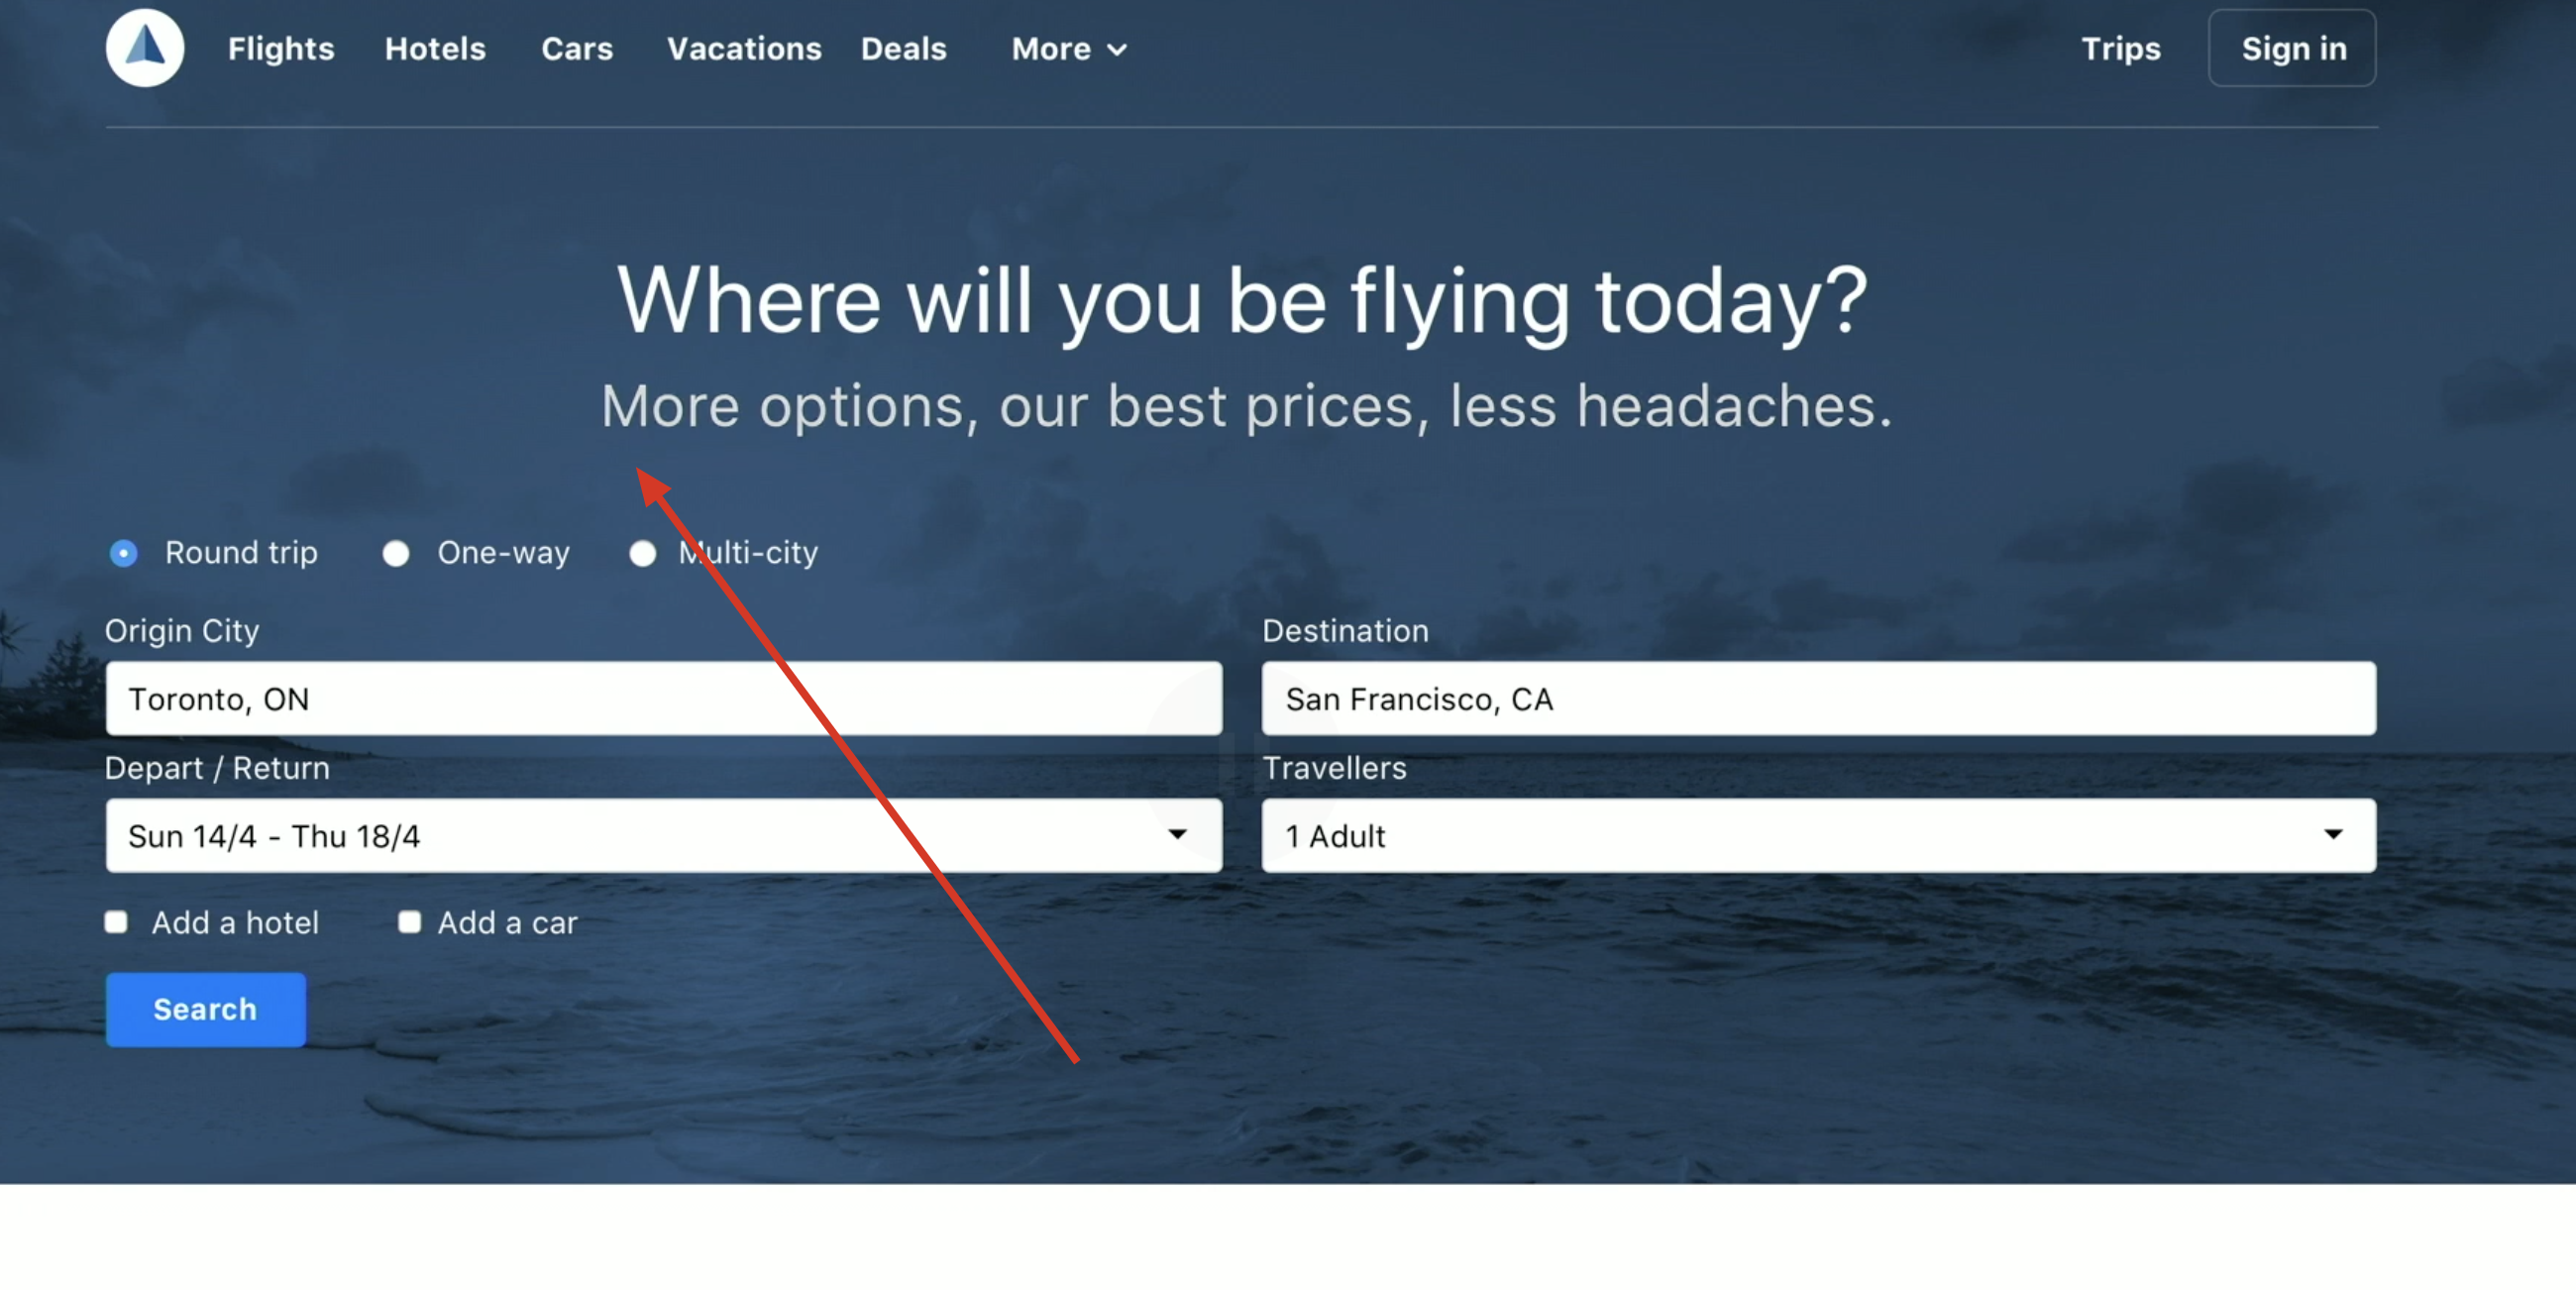This screenshot has width=2576, height=1290.
Task: Choose the One-way radio option
Action: click(396, 553)
